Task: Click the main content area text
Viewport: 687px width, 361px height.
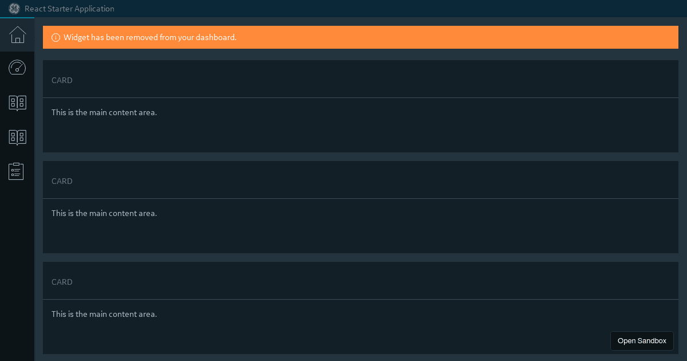Action: (104, 112)
